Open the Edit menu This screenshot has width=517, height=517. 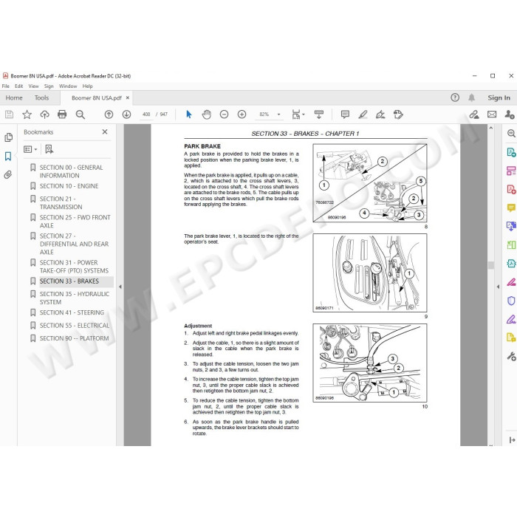pyautogui.click(x=18, y=86)
